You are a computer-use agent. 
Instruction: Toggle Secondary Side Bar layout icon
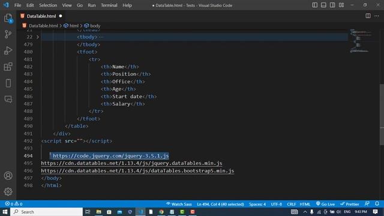pyautogui.click(x=332, y=5)
